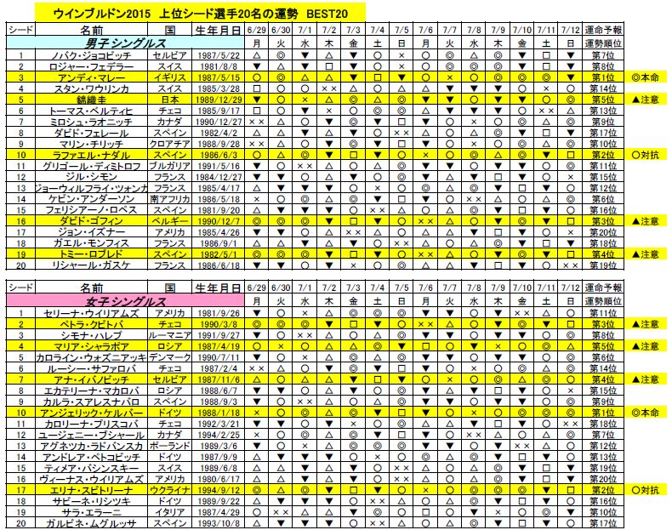This screenshot has width=672, height=530.
Task: Click the リシャール・ガスケ name cell
Action: [x=92, y=265]
